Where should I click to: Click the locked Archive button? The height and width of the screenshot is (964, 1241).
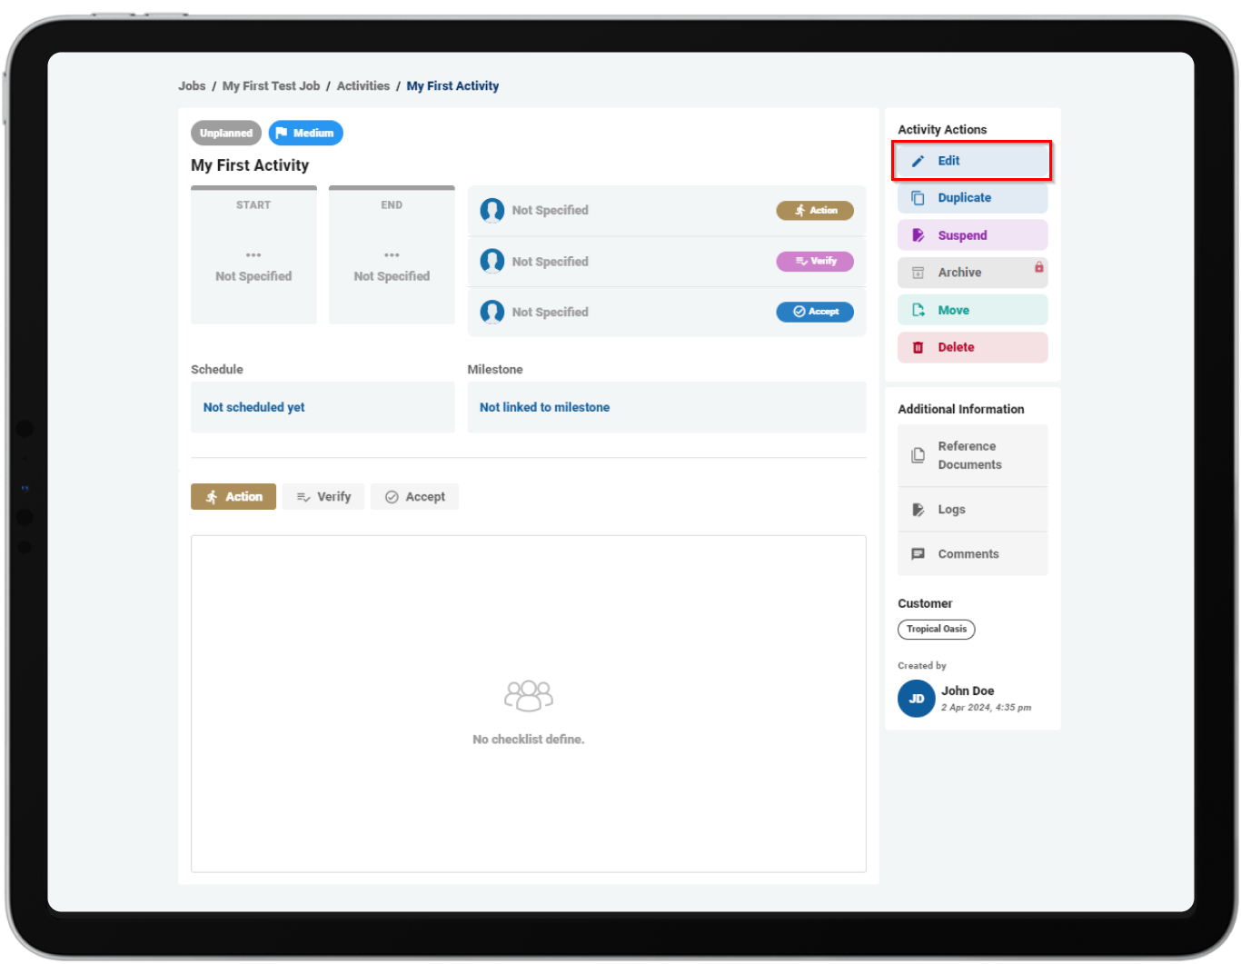pyautogui.click(x=972, y=273)
